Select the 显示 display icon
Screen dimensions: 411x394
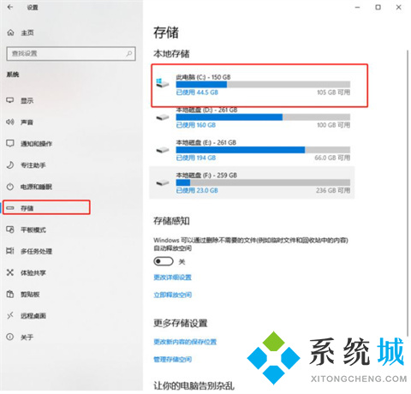(x=10, y=100)
